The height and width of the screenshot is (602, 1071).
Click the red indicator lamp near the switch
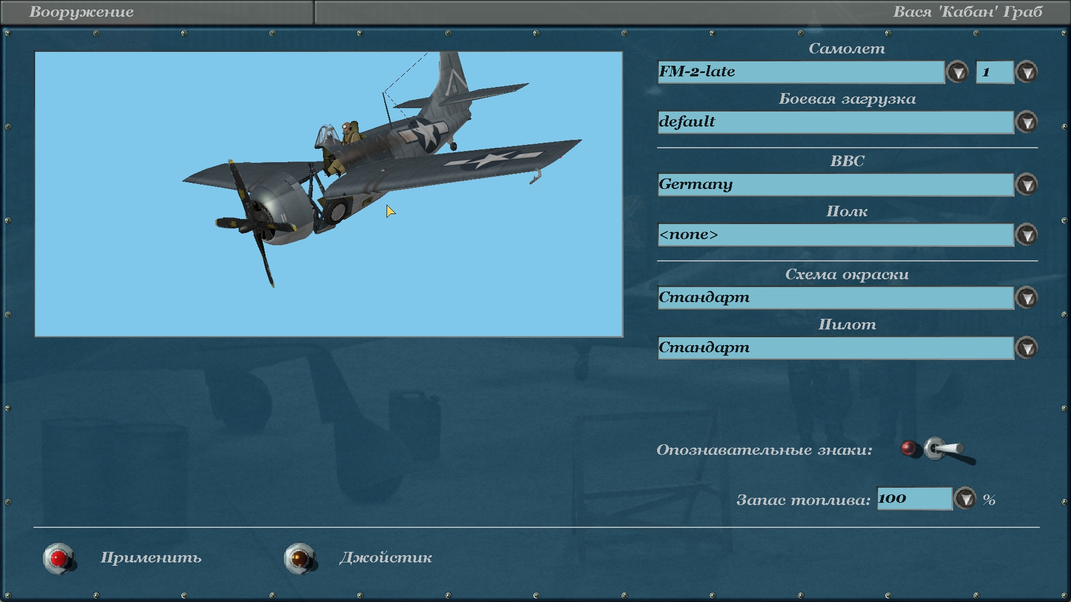[x=909, y=448]
